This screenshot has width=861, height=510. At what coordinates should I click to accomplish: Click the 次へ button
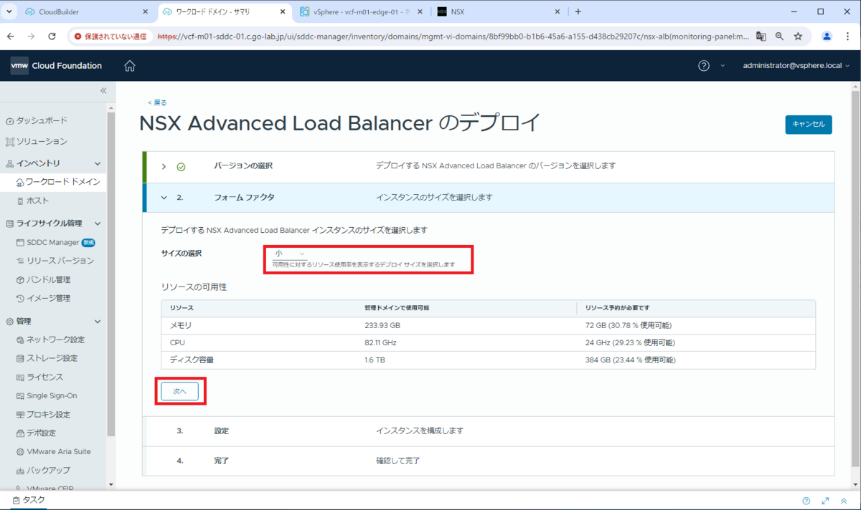point(179,391)
